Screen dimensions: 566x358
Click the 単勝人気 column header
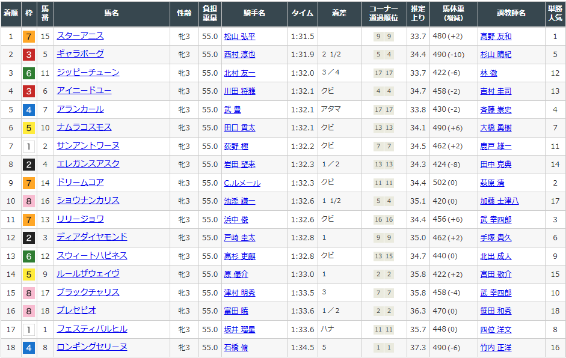(555, 14)
